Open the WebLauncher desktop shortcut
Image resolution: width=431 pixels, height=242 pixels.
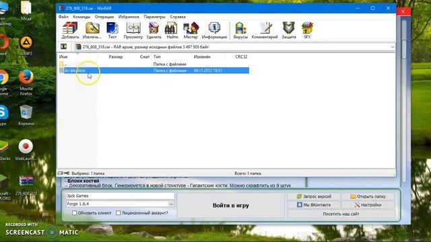(x=26, y=150)
